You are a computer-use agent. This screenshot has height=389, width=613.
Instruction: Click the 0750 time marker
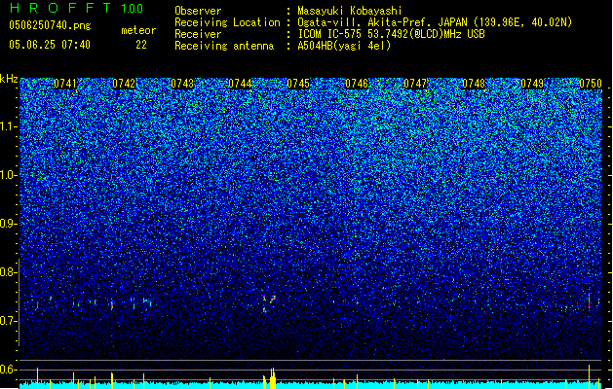tap(591, 84)
